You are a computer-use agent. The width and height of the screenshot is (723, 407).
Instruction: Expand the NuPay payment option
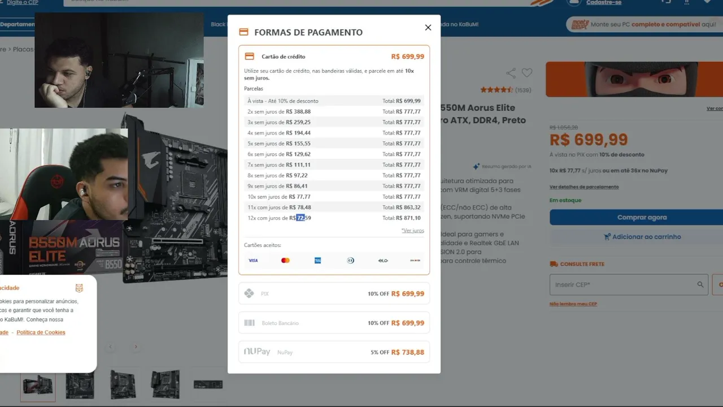click(334, 352)
